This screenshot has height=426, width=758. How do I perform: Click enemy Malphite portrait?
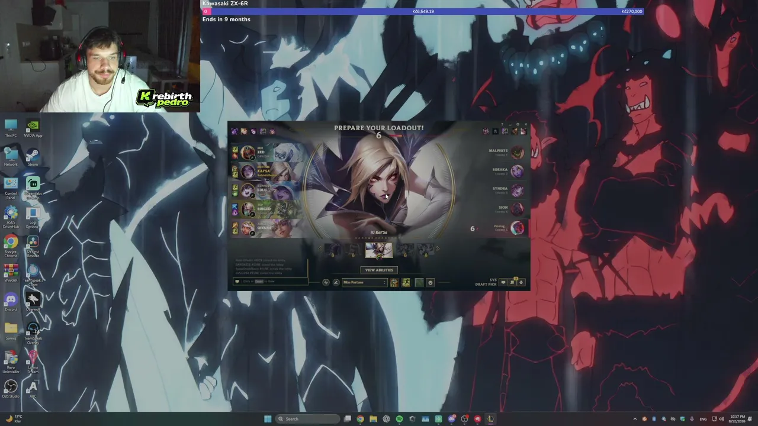[518, 153]
